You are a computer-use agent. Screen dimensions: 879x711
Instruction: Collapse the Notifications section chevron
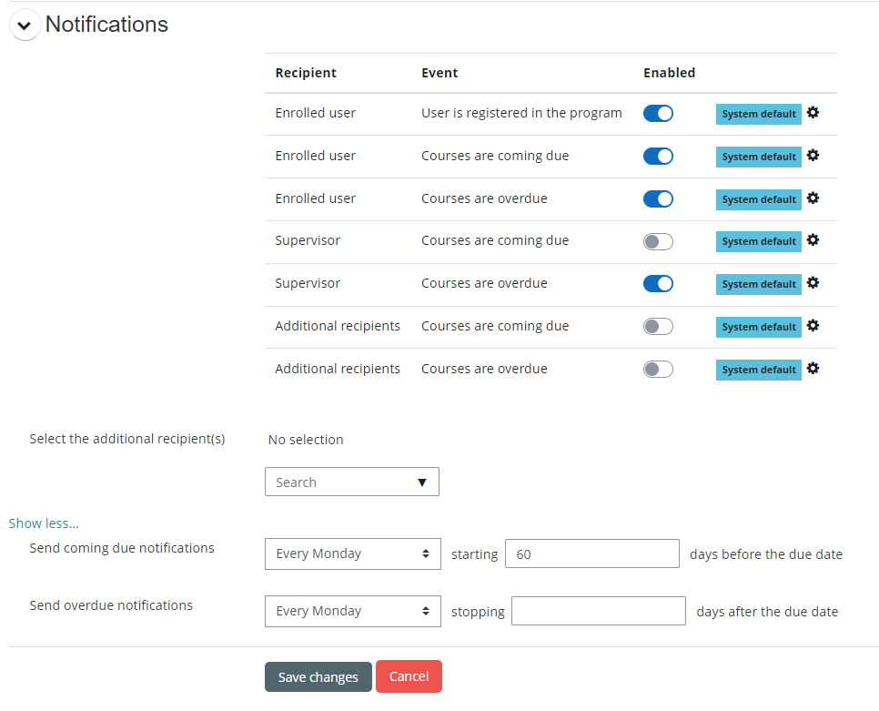pos(25,25)
